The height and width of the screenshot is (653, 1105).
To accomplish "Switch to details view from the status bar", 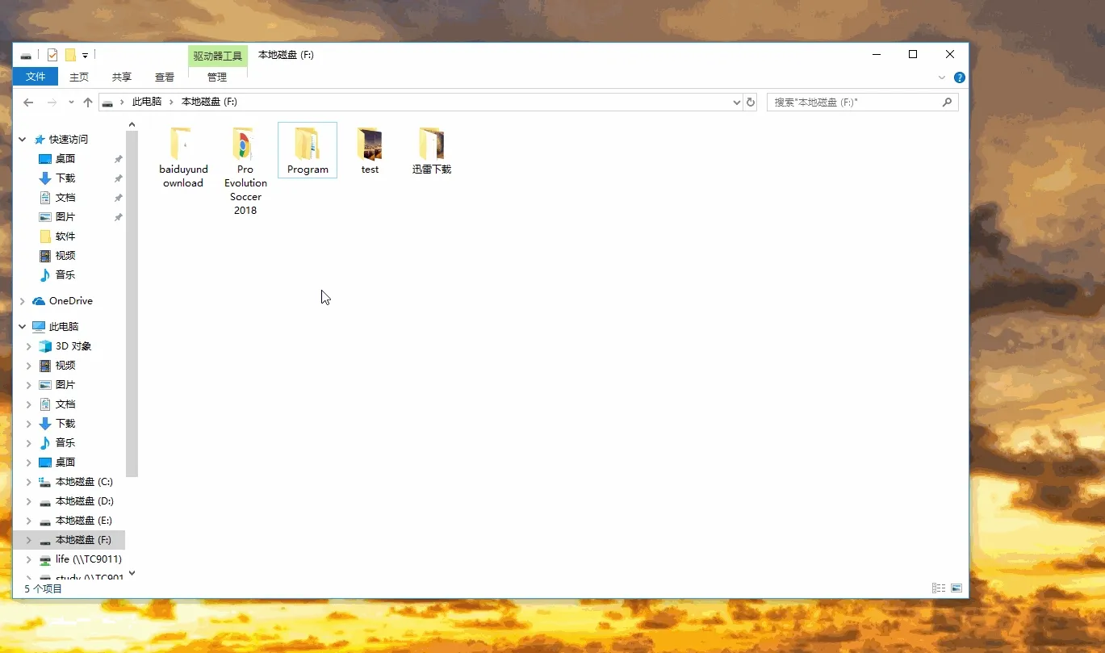I will pyautogui.click(x=938, y=588).
